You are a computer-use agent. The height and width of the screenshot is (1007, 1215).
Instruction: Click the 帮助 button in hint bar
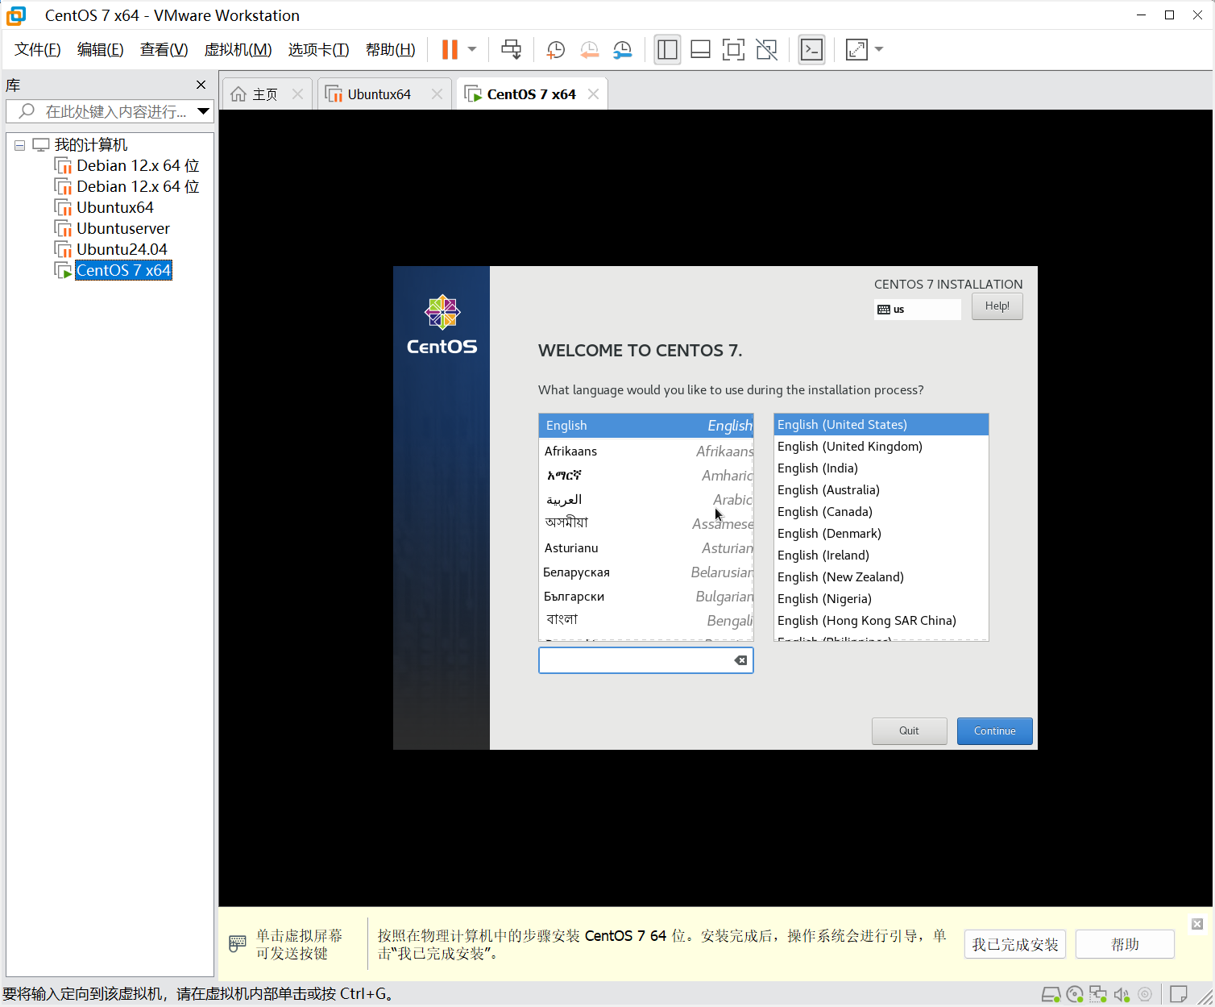click(1125, 944)
